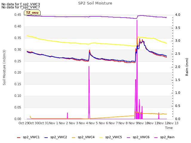Click the 0.20 left axis tick label

[18, 73]
